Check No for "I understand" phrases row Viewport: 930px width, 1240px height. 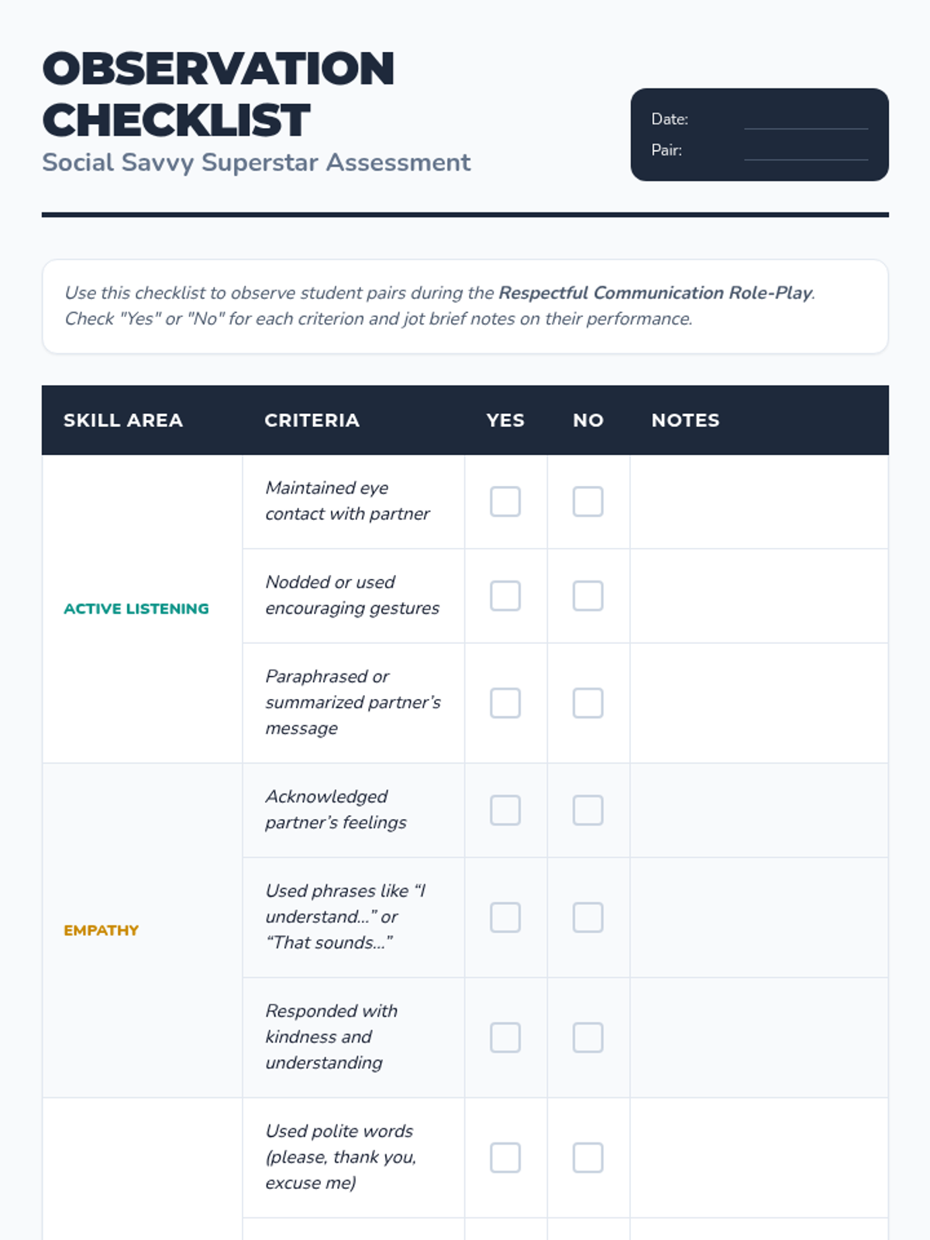[x=587, y=917]
